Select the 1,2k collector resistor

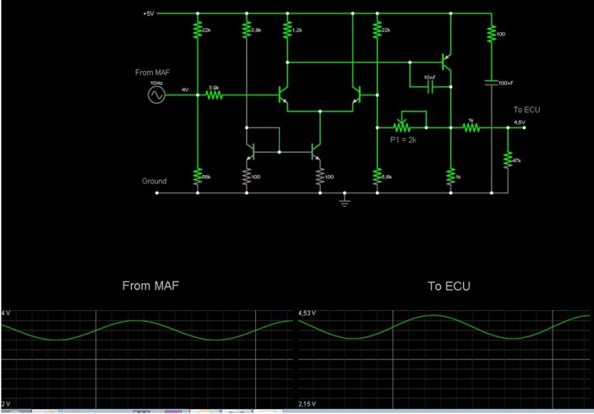click(x=287, y=30)
